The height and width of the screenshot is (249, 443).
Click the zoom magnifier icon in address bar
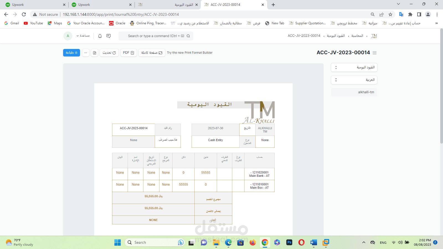373,14
